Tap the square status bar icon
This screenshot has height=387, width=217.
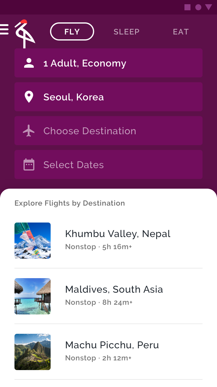(187, 7)
